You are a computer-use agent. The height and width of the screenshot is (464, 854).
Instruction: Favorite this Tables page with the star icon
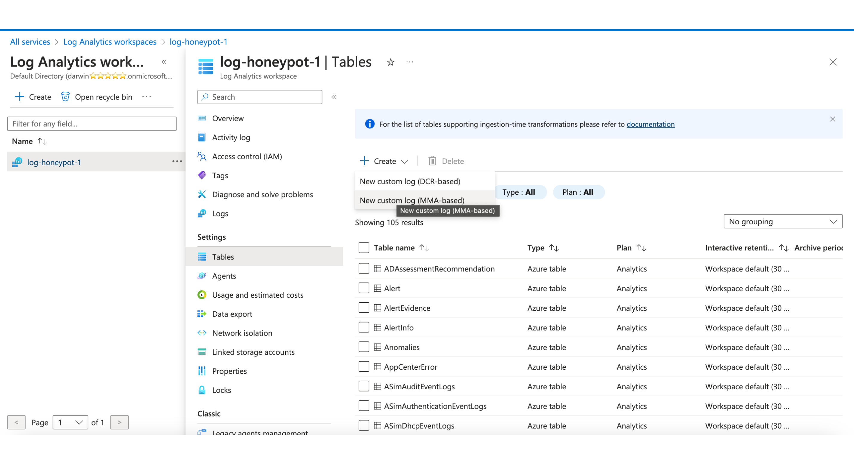[391, 62]
